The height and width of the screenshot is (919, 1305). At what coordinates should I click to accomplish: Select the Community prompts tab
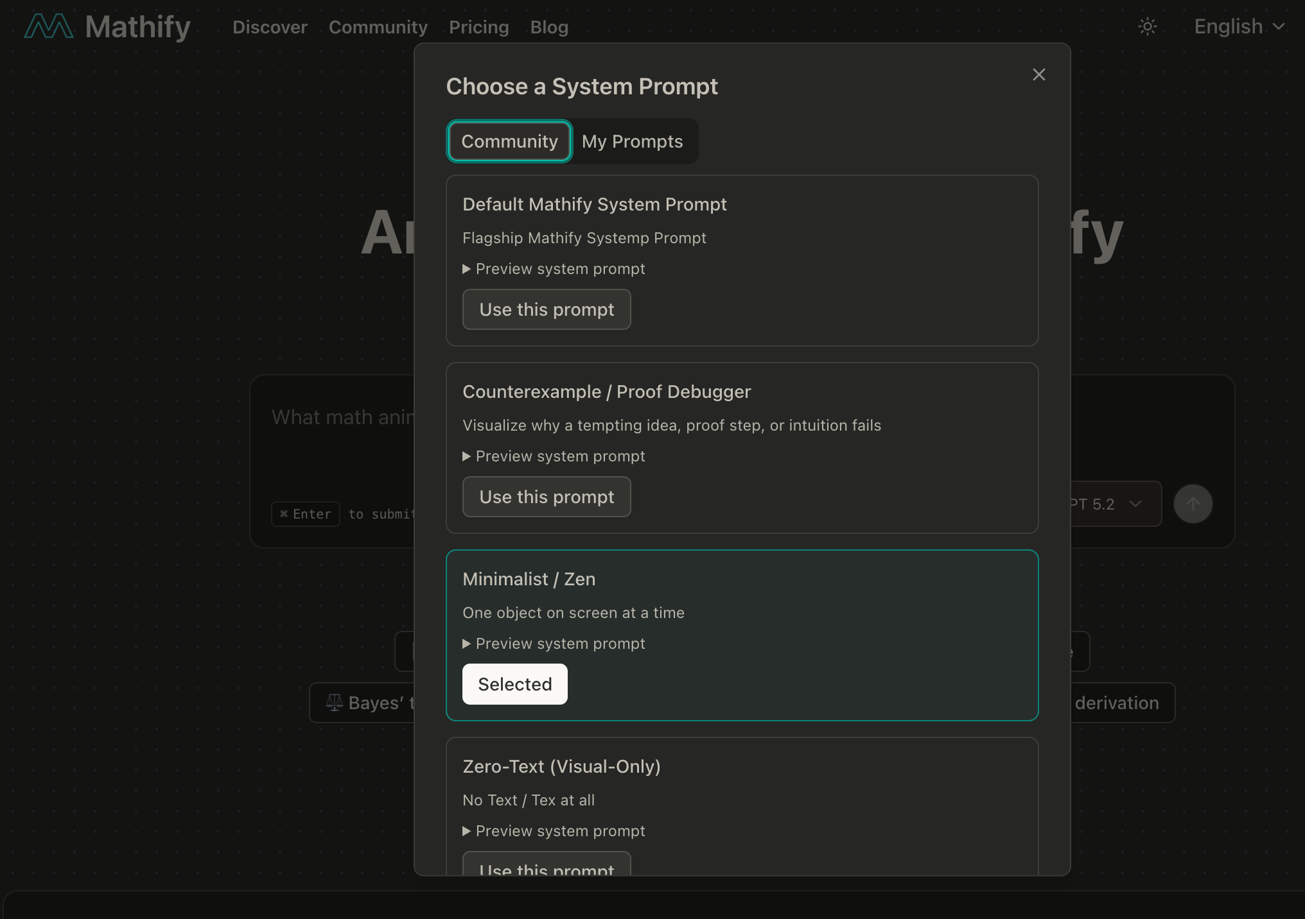(x=509, y=141)
